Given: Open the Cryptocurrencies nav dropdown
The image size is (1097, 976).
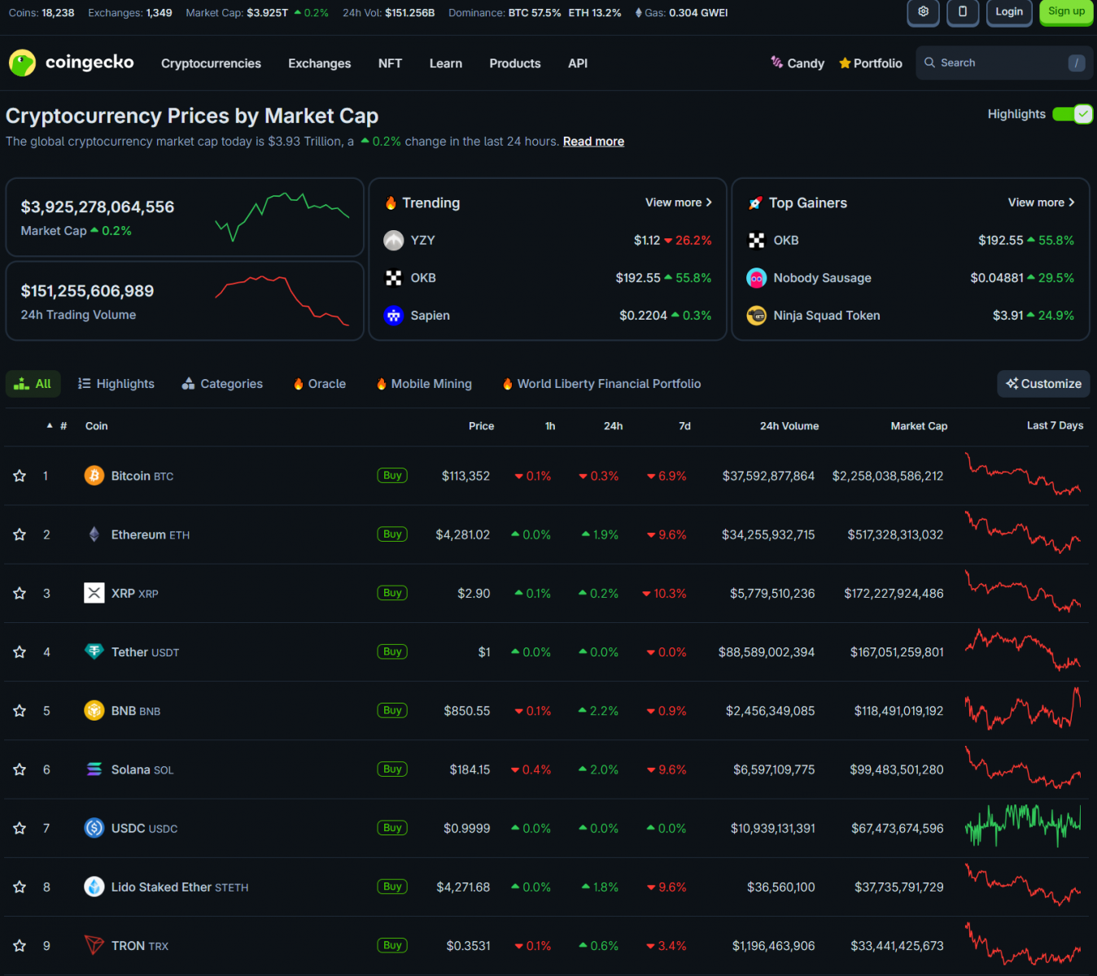Looking at the screenshot, I should pyautogui.click(x=211, y=63).
